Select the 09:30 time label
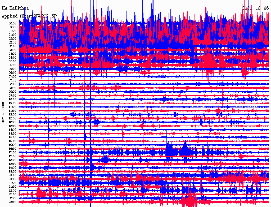Screen dimensions: 271x207 tap(12, 96)
